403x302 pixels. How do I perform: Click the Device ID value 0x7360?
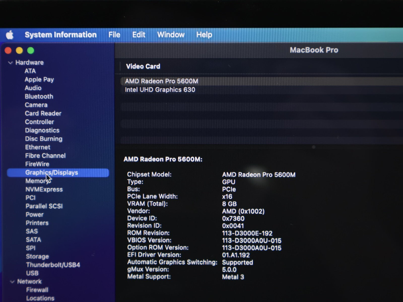pos(233,218)
